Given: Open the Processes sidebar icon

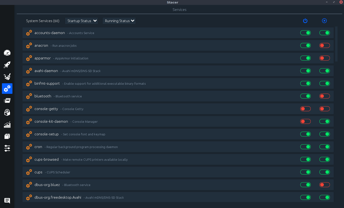Looking at the screenshot, I should point(7,100).
